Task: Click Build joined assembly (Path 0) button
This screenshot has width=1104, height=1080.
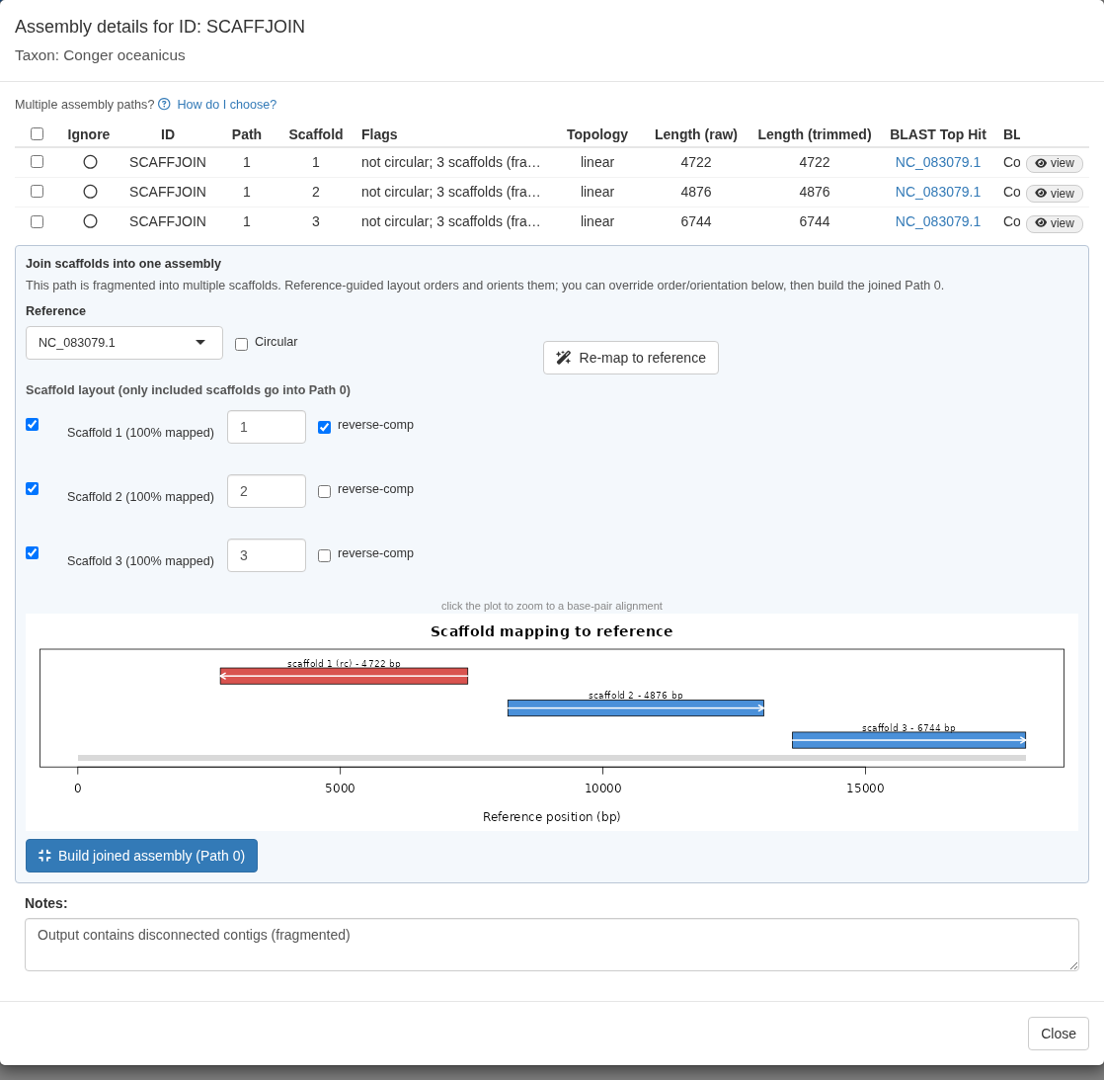Action: pos(141,856)
